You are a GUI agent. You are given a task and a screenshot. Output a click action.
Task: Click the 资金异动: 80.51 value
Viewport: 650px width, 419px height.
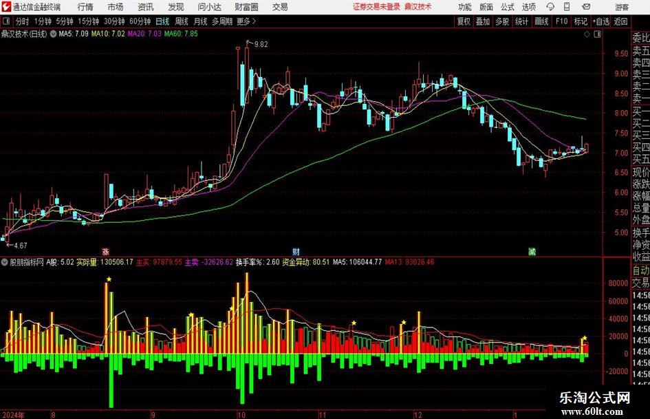306,262
